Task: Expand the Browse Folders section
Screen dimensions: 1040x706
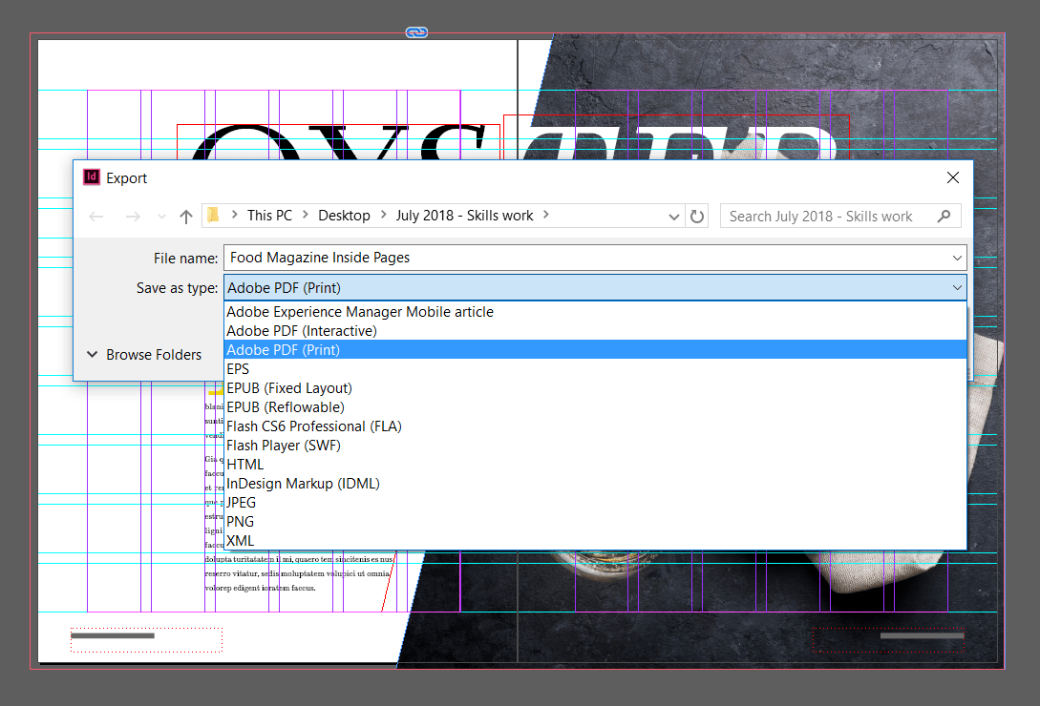Action: tap(144, 355)
